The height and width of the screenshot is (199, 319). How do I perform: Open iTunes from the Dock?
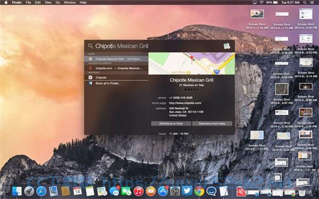pyautogui.click(x=138, y=191)
